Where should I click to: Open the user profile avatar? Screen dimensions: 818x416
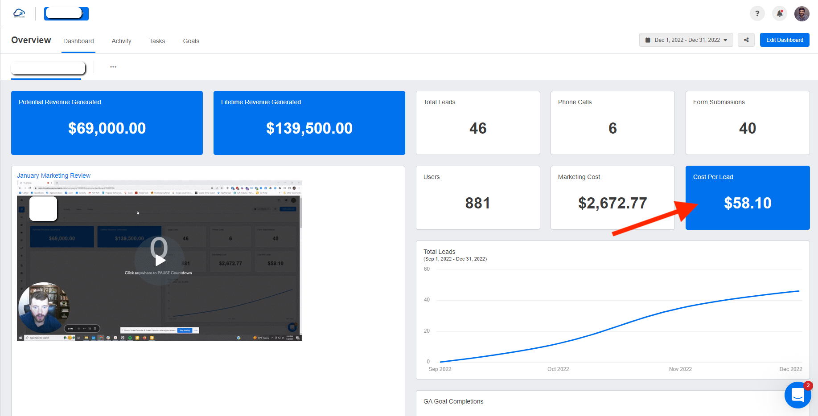point(802,13)
